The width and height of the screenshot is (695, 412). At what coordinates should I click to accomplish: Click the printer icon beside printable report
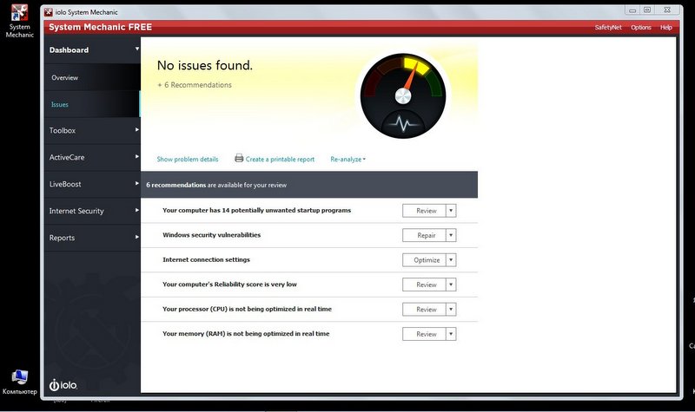point(239,158)
